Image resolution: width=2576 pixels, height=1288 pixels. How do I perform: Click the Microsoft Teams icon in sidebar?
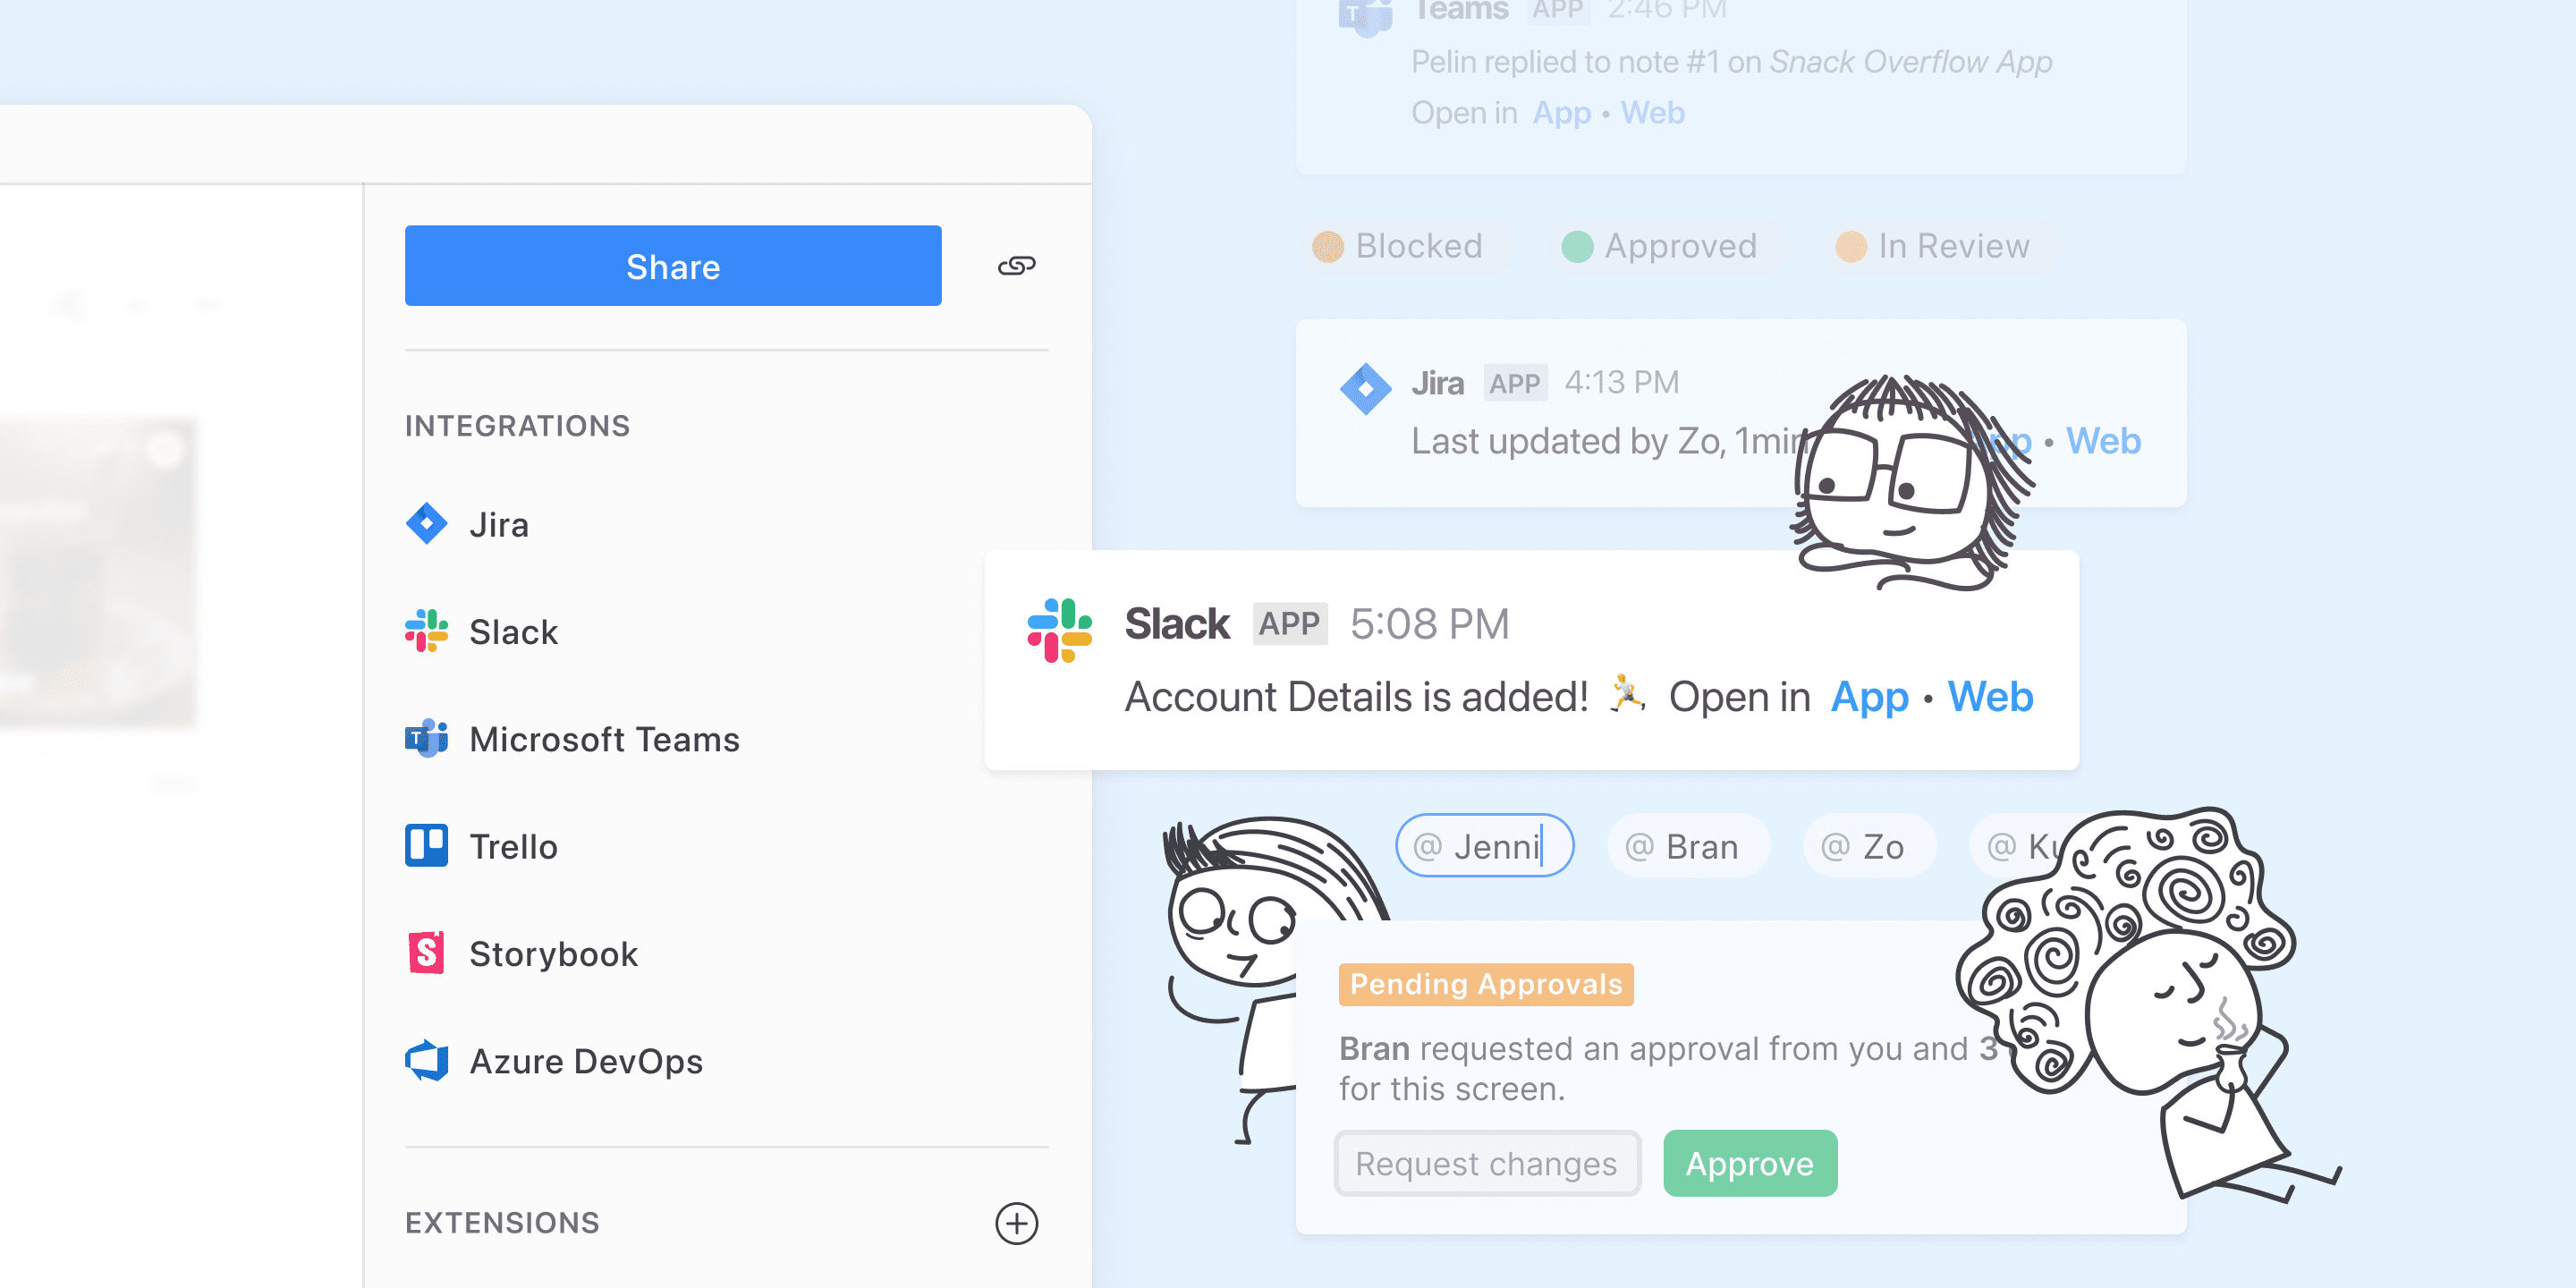[427, 739]
